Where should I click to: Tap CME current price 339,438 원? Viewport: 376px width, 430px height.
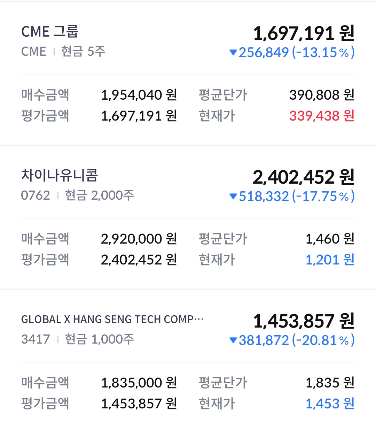click(x=322, y=116)
